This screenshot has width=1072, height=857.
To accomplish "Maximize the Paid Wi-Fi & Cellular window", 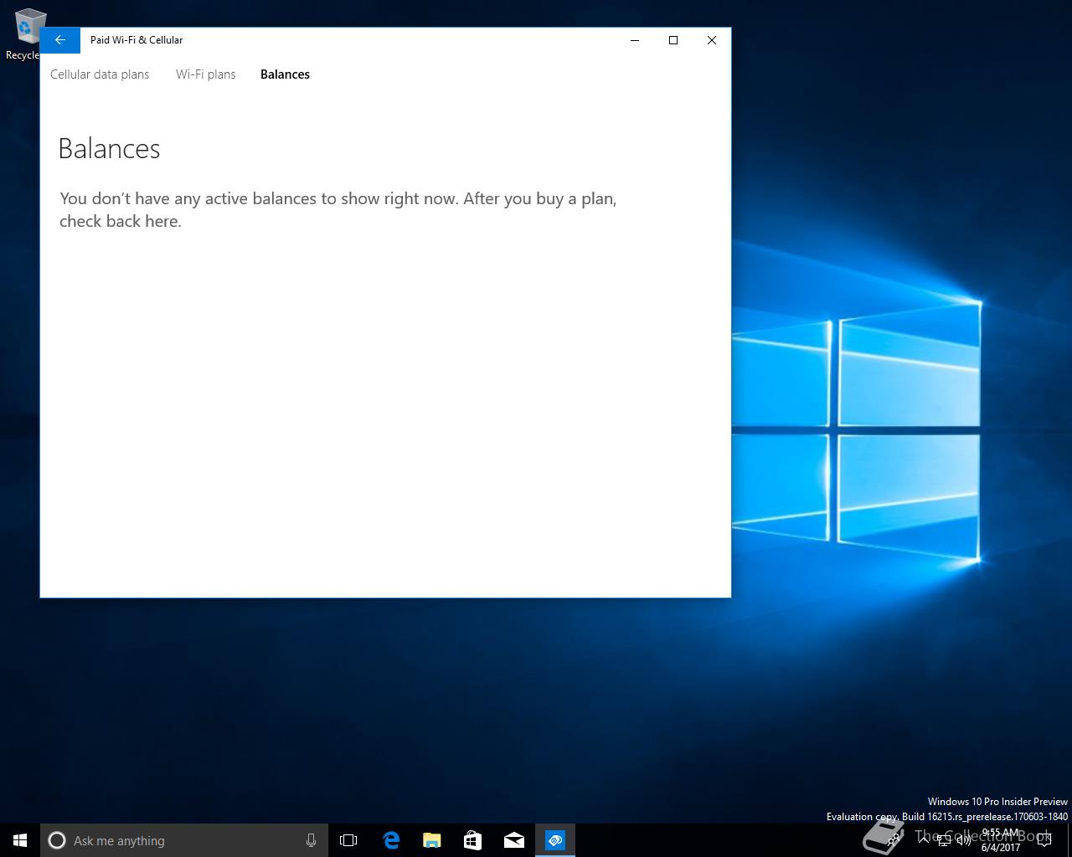I will point(673,40).
